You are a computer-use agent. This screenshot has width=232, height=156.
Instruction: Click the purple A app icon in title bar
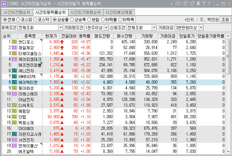pyautogui.click(x=3, y=4)
